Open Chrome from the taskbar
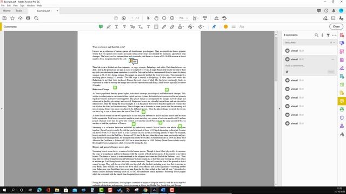346x194 pixels. coord(145,190)
